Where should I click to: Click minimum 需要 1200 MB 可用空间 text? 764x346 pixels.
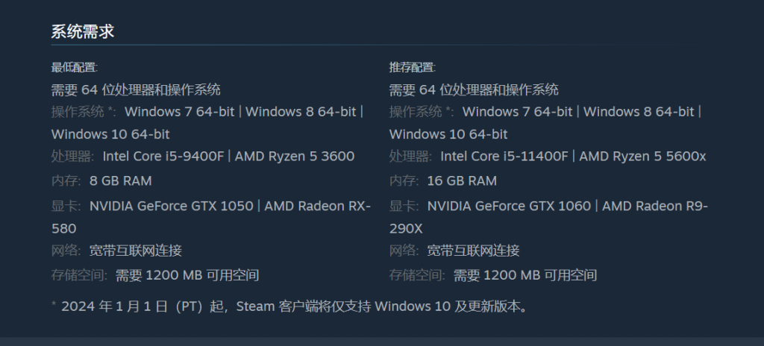tap(187, 275)
